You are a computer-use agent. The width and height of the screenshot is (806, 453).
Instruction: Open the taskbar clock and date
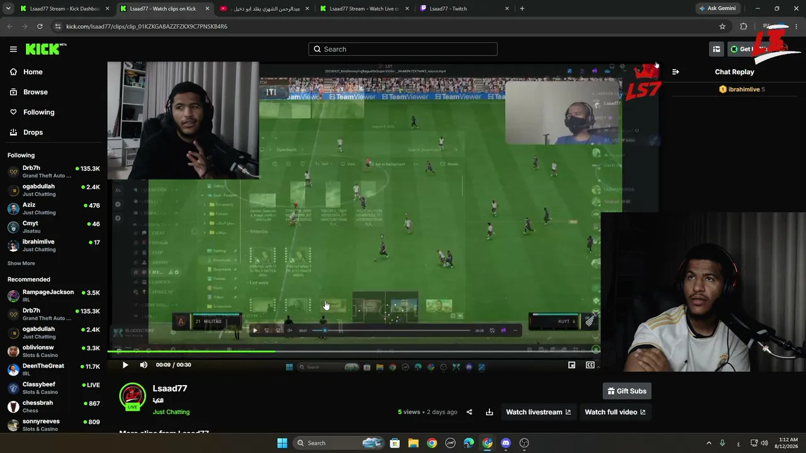(788, 443)
